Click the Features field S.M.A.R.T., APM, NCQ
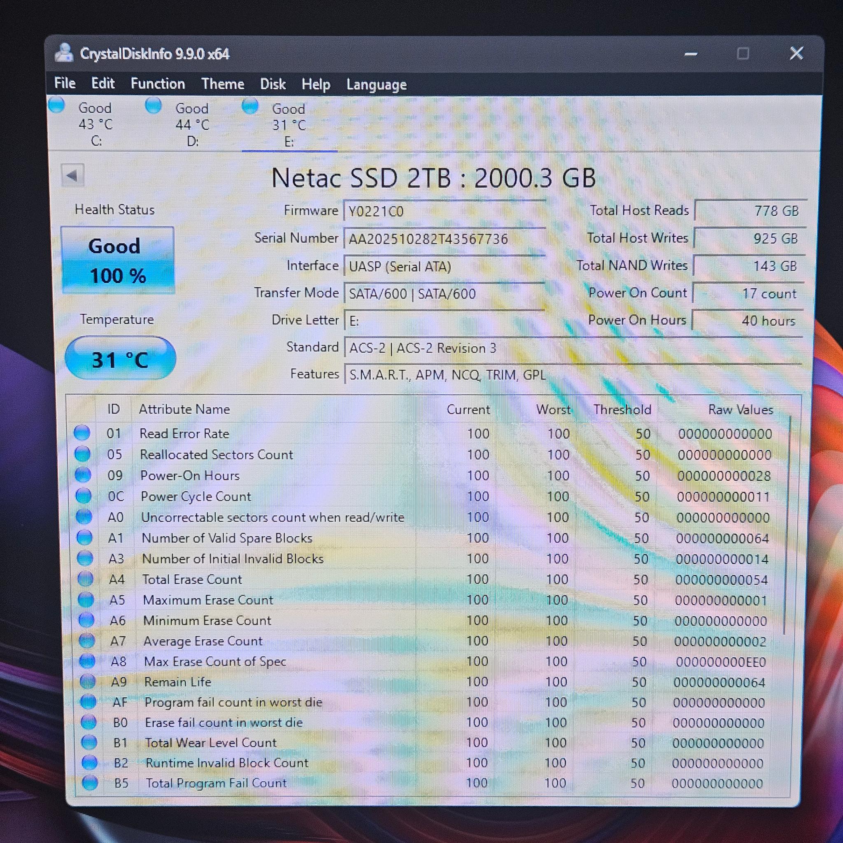This screenshot has height=843, width=843. coord(573,375)
